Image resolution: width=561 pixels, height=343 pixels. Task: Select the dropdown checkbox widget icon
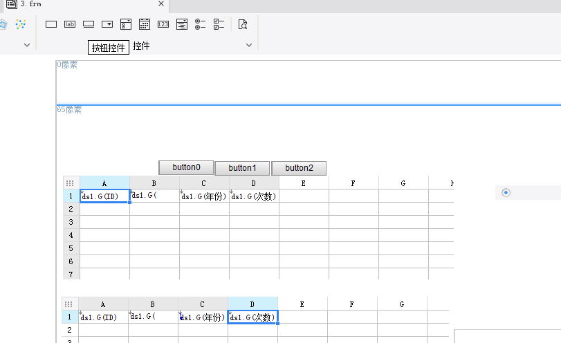pyautogui.click(x=126, y=24)
